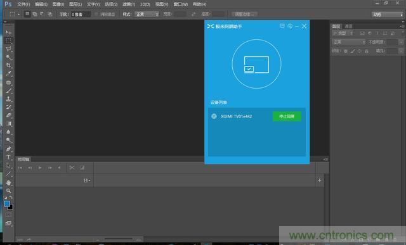Select the Zoom tool in toolbox
The height and width of the screenshot is (245, 406).
8,191
